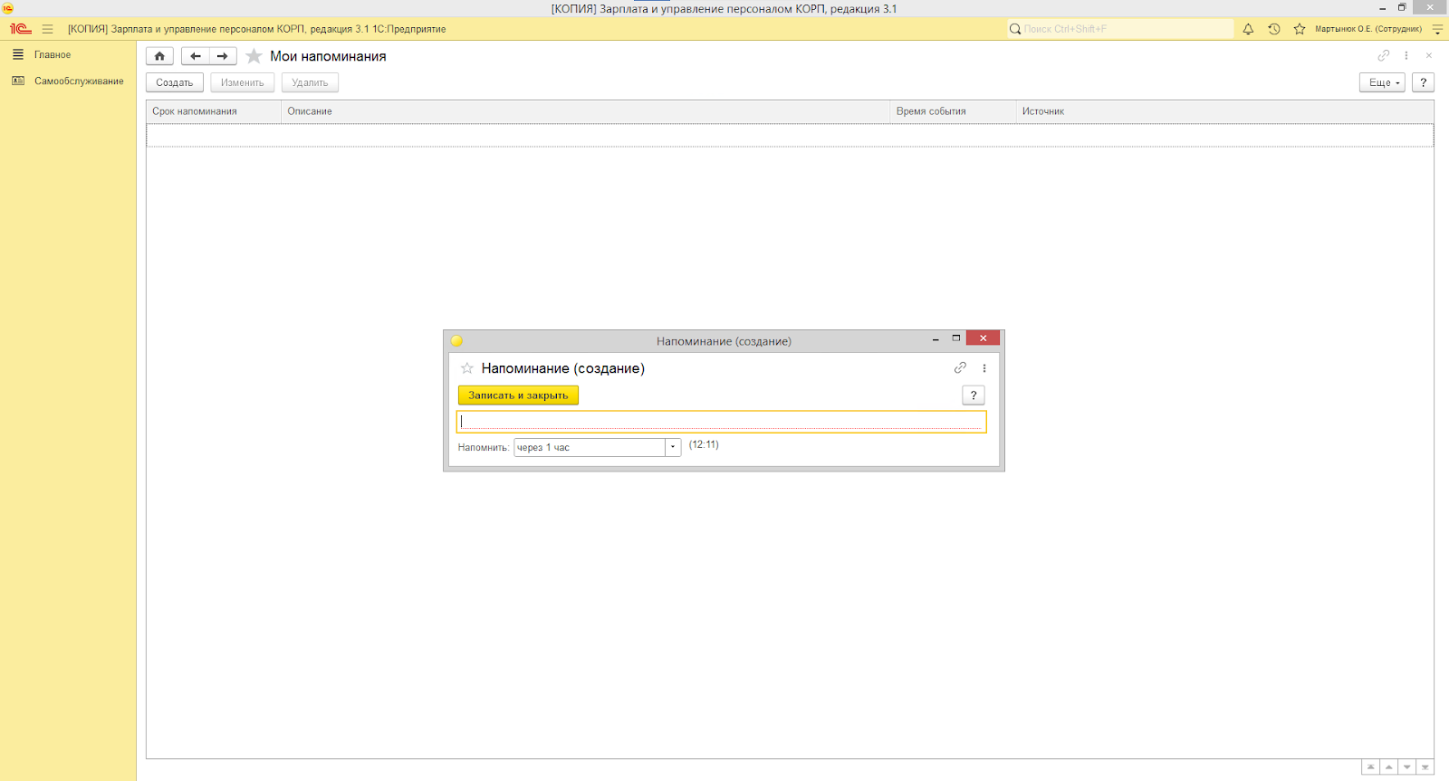
Task: Maximize the reminder dialog
Action: click(x=955, y=338)
